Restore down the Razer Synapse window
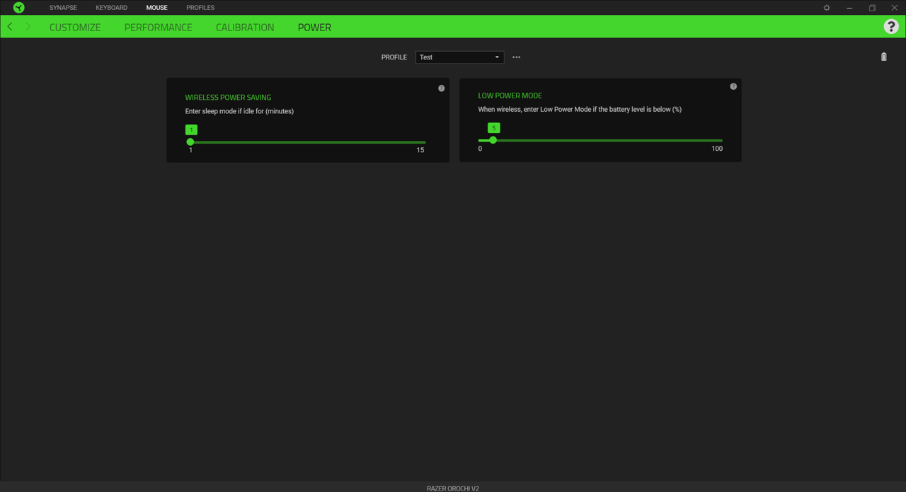 (x=872, y=8)
